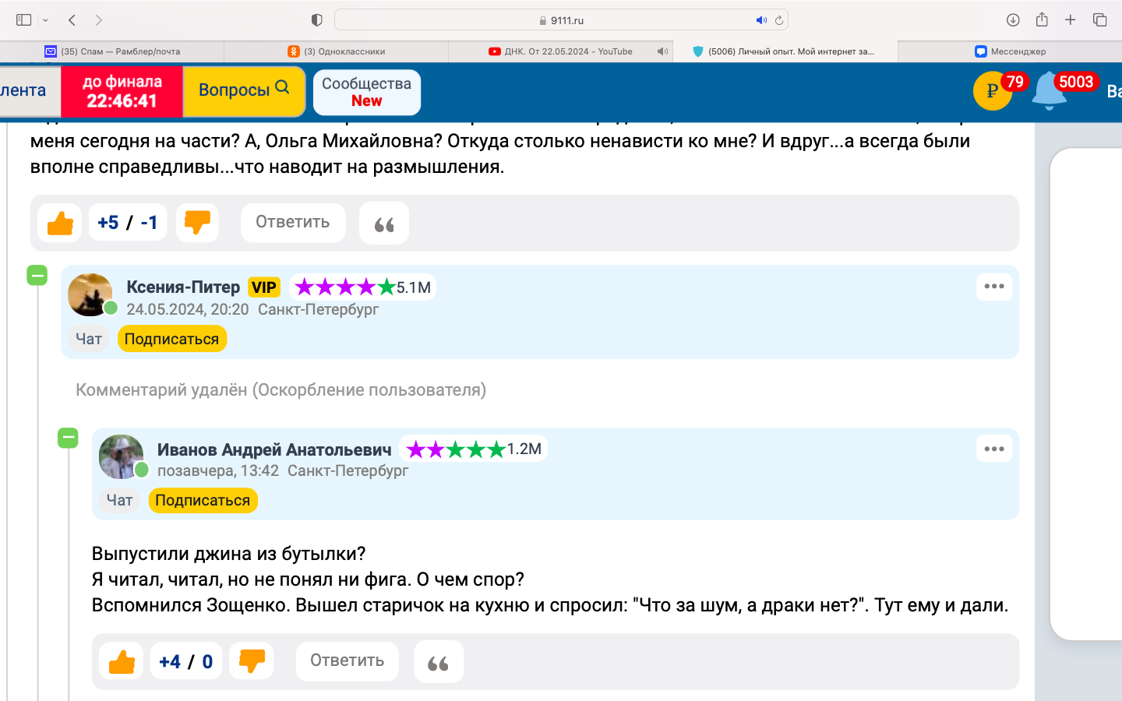The image size is (1122, 701).
Task: Click thumbs up on the +5 / -1 comment
Action: (x=60, y=223)
